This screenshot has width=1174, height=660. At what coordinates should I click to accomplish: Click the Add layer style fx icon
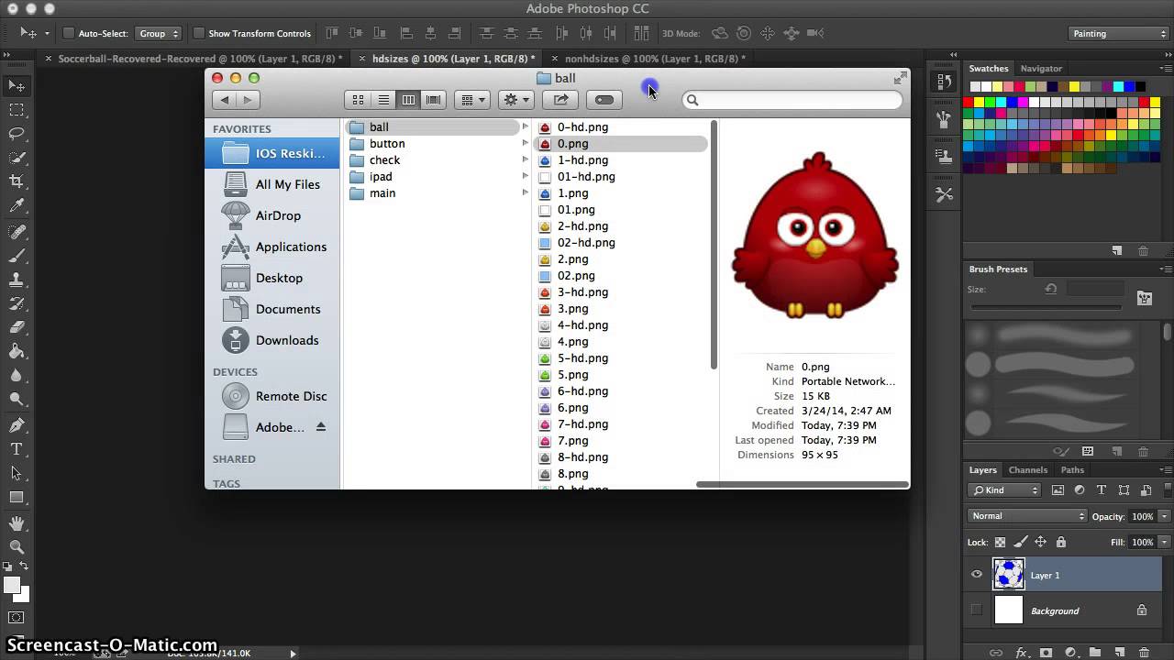coord(1021,653)
